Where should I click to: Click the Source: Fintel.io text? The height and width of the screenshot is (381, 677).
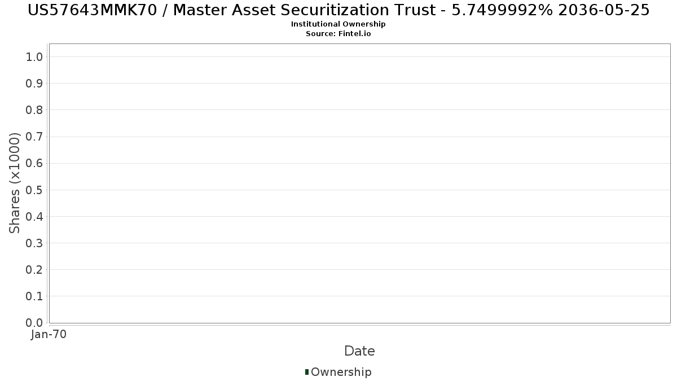338,34
